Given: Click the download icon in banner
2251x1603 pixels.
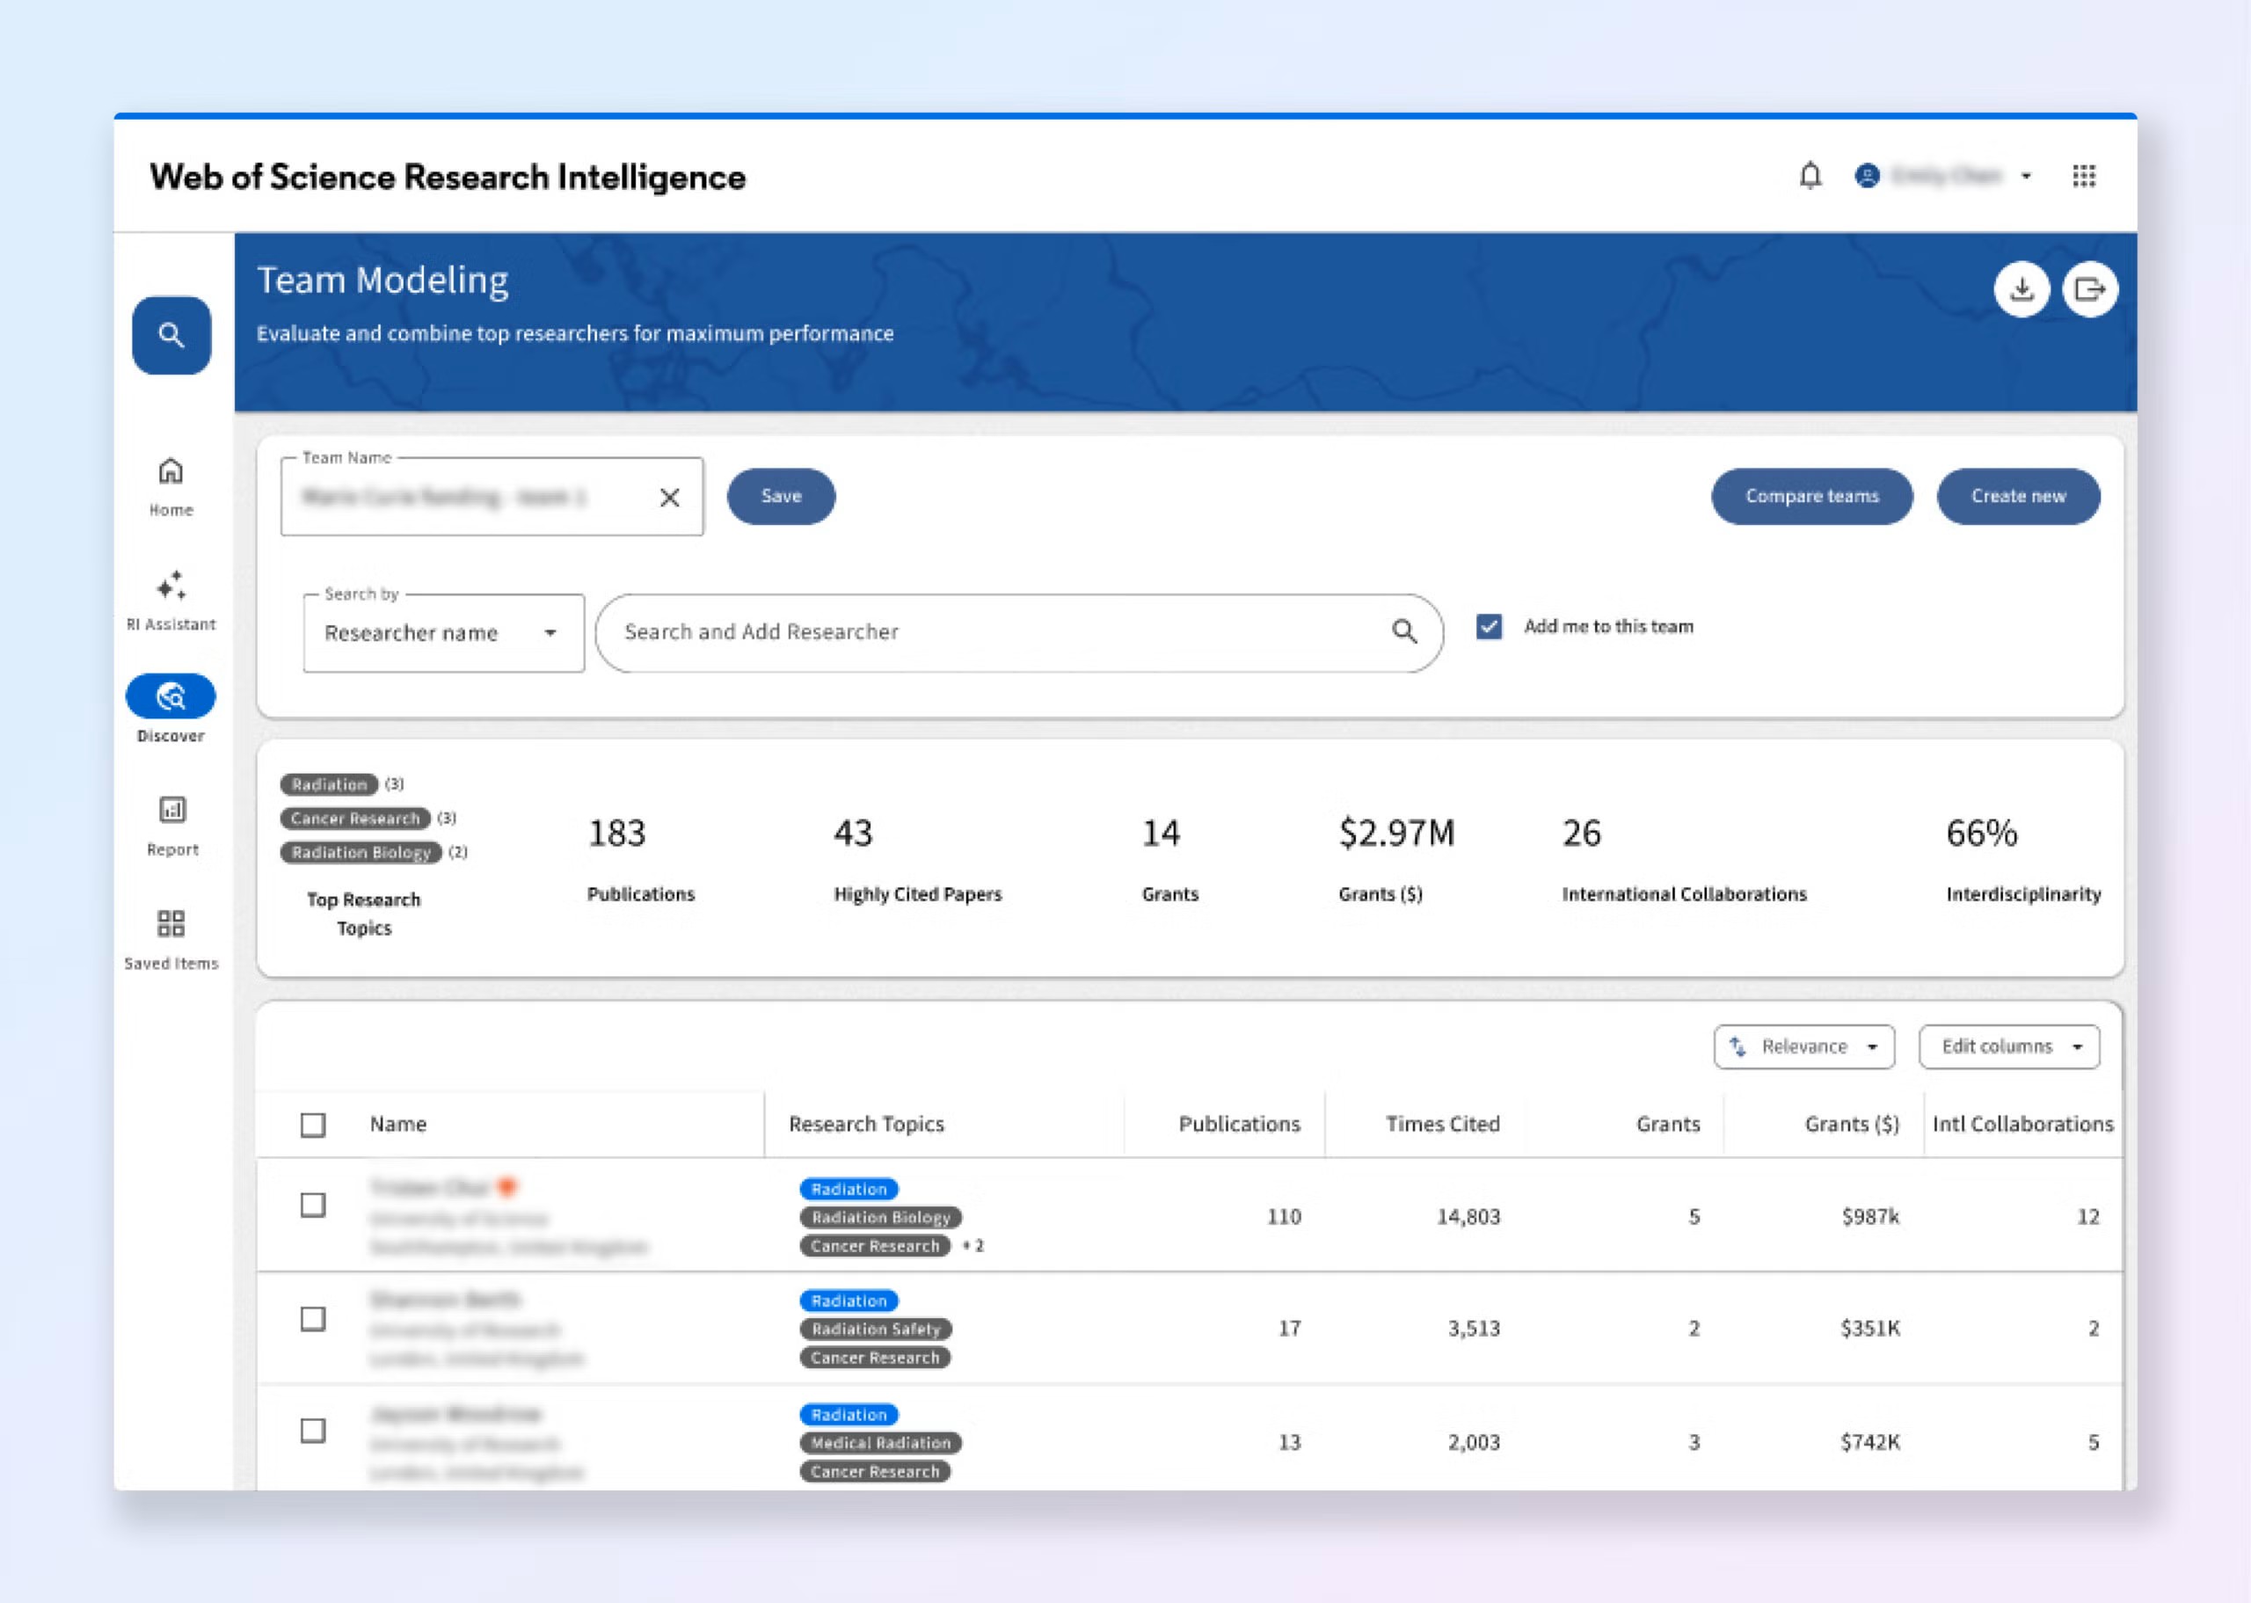Looking at the screenshot, I should [2022, 289].
